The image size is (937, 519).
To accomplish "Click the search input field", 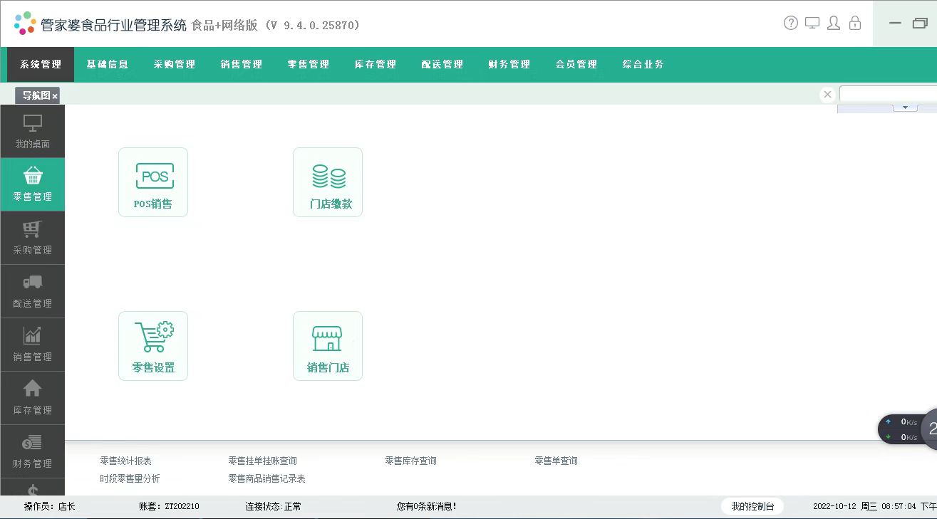I will (888, 94).
